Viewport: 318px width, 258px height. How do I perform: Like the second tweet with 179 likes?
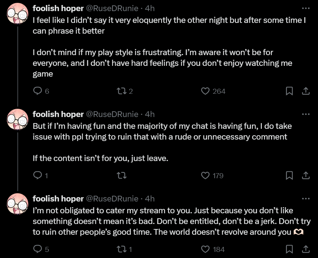(205, 175)
